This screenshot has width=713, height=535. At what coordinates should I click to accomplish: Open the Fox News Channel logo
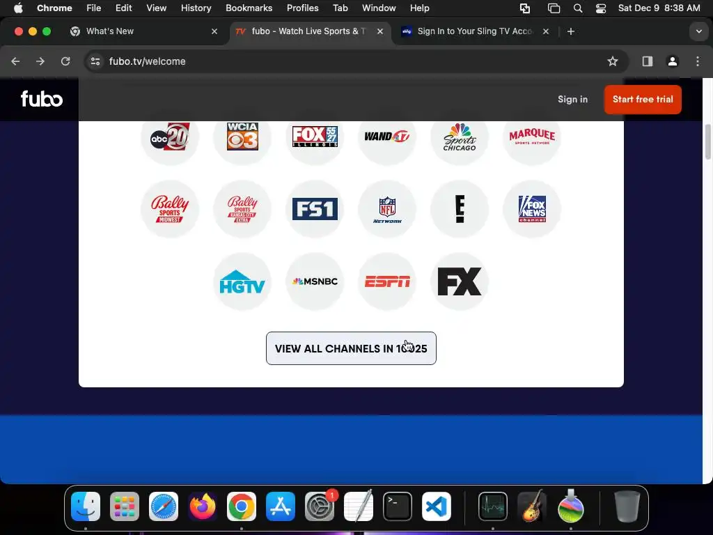pyautogui.click(x=532, y=209)
